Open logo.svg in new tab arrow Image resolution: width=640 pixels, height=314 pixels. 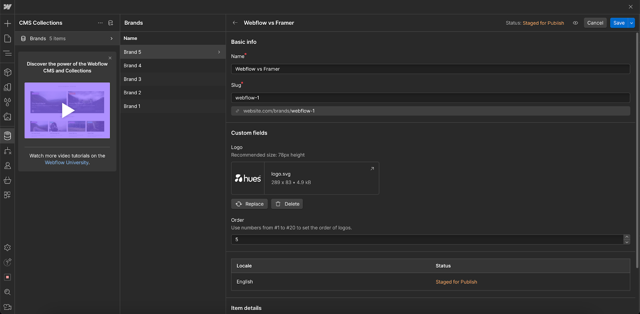tap(372, 168)
